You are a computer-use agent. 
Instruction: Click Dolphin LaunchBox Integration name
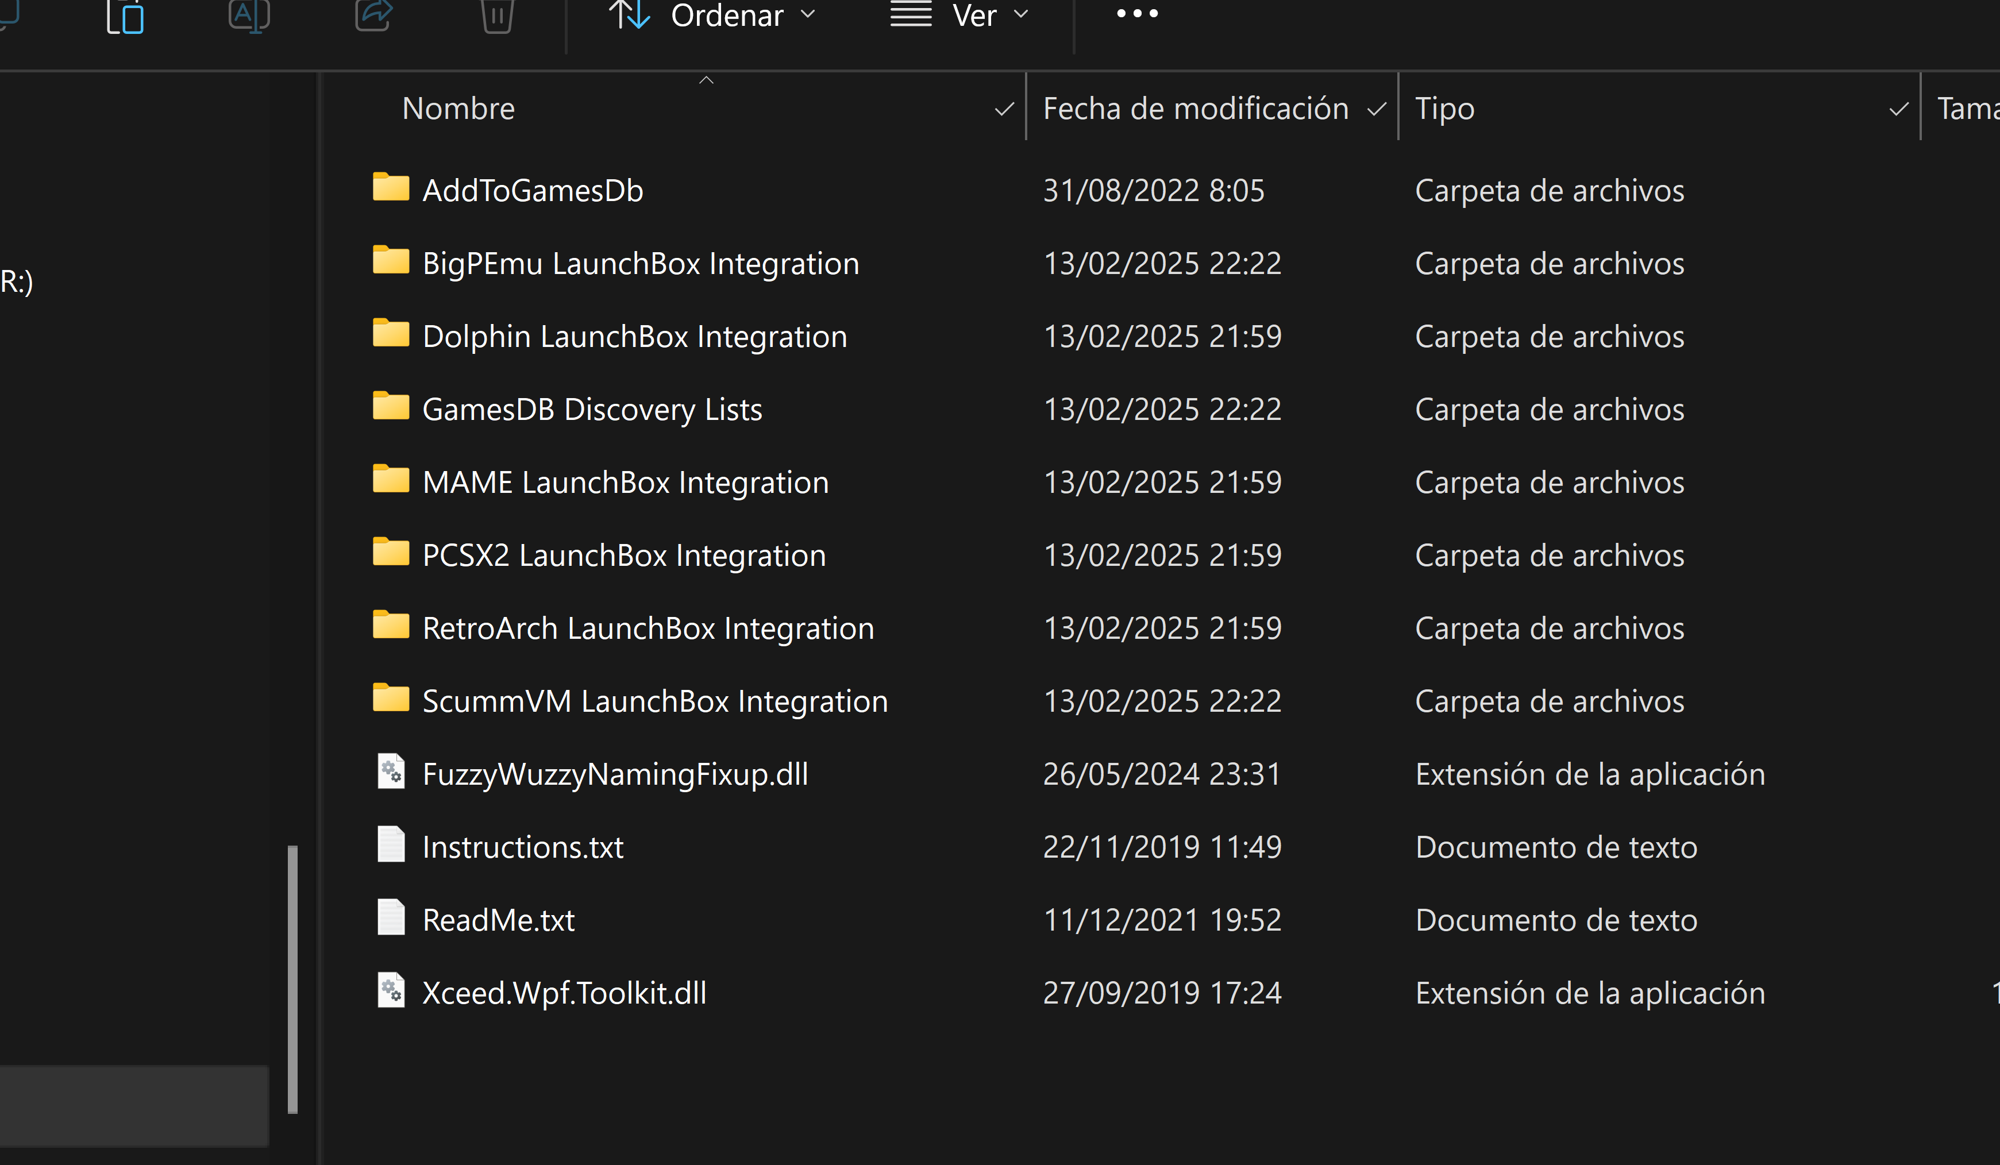tap(635, 337)
